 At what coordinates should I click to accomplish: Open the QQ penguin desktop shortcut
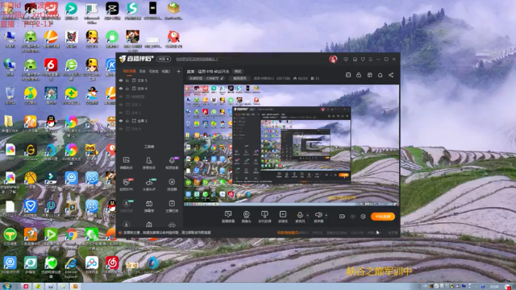(x=51, y=123)
